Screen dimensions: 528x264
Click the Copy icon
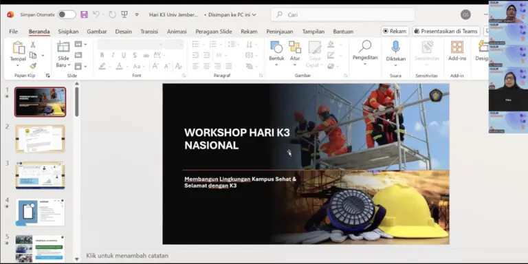pos(33,55)
